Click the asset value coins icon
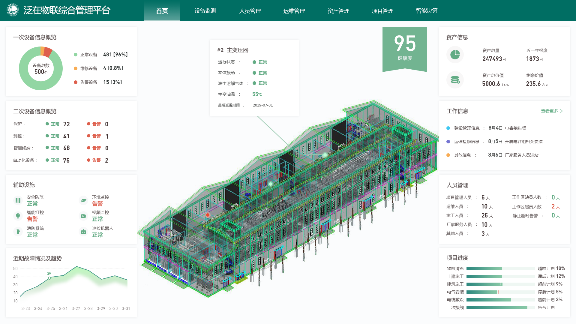The image size is (576, 324). (455, 80)
